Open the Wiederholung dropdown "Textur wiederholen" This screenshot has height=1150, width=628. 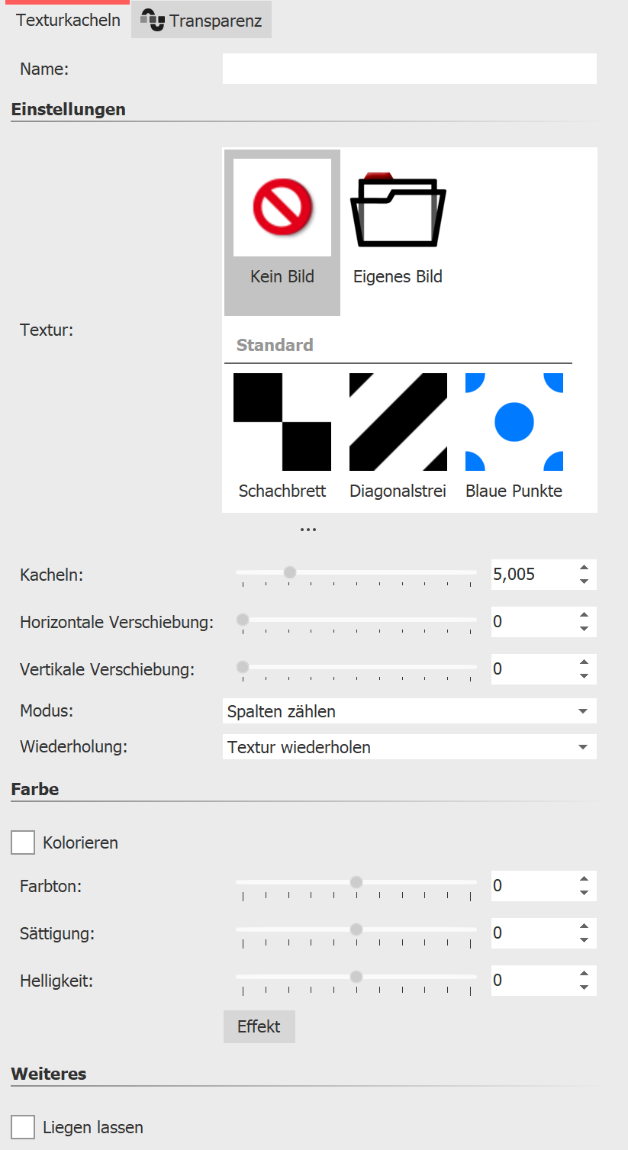coord(409,746)
